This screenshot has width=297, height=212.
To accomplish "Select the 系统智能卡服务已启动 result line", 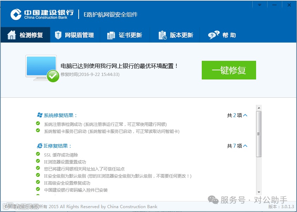I will [112, 131].
